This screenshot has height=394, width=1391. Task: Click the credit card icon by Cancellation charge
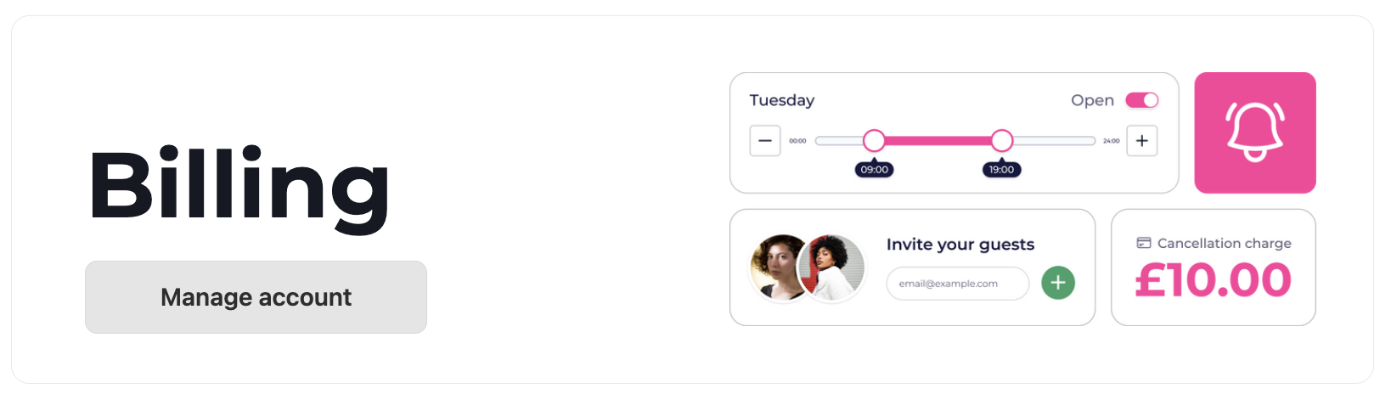pos(1144,243)
